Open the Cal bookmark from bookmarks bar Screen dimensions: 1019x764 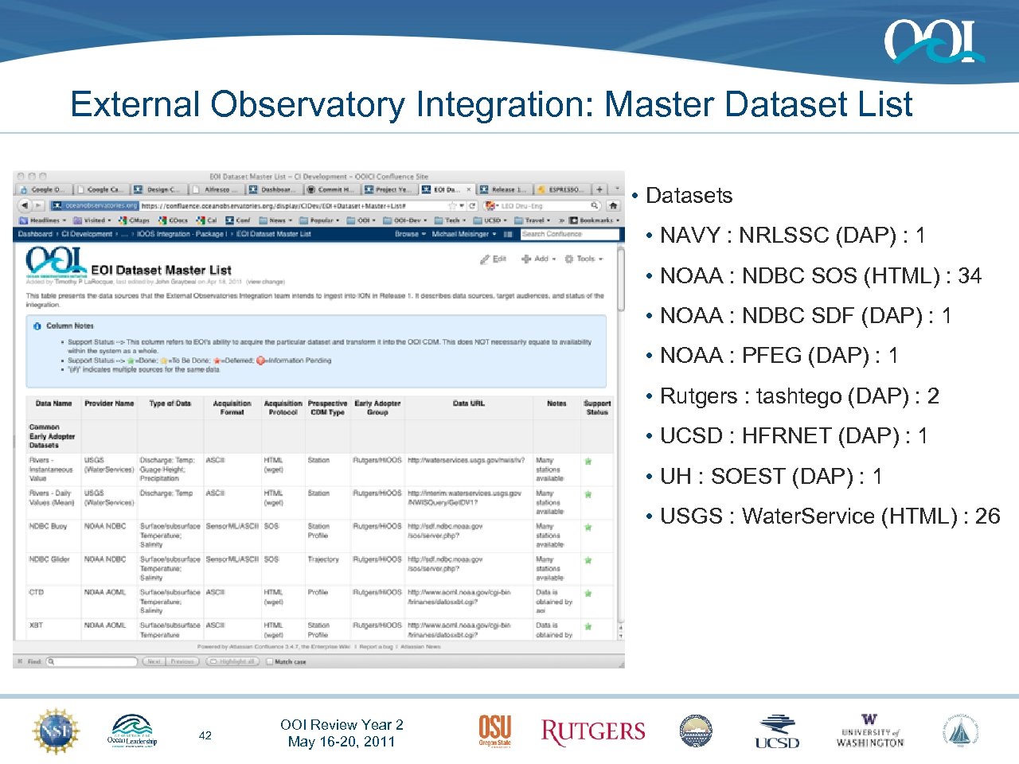pos(200,219)
